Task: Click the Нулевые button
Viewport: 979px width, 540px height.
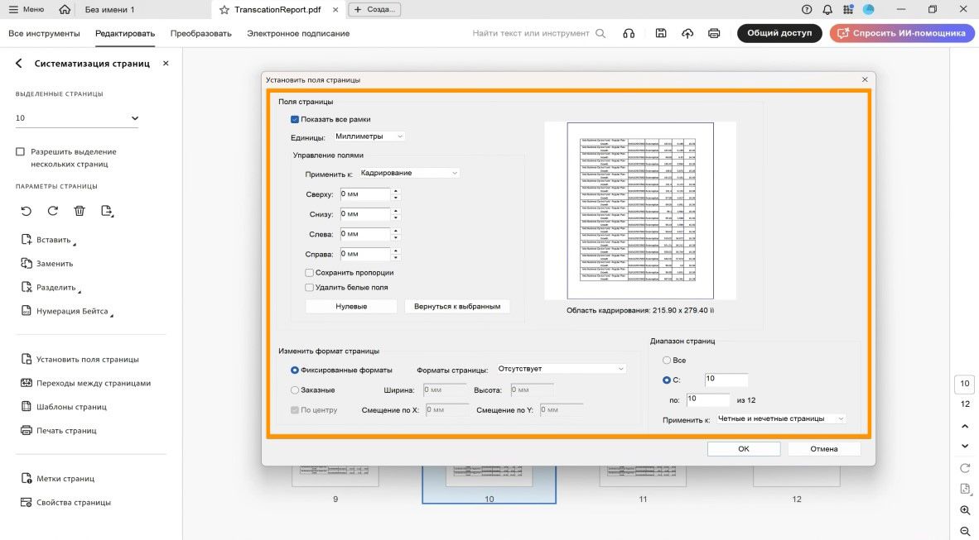Action: point(351,306)
